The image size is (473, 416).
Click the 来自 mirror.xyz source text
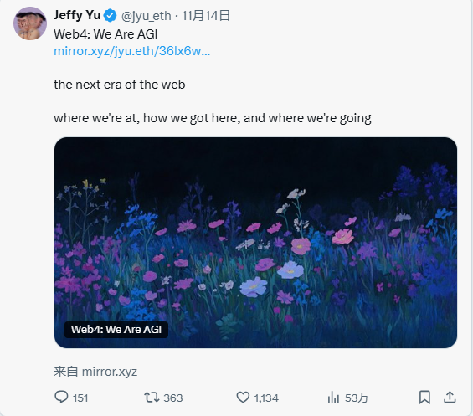[x=95, y=372]
